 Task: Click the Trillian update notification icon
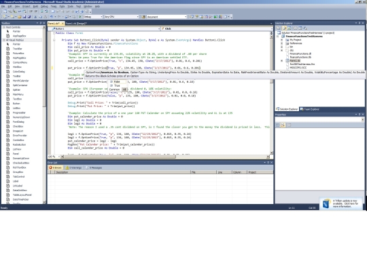point(326,203)
